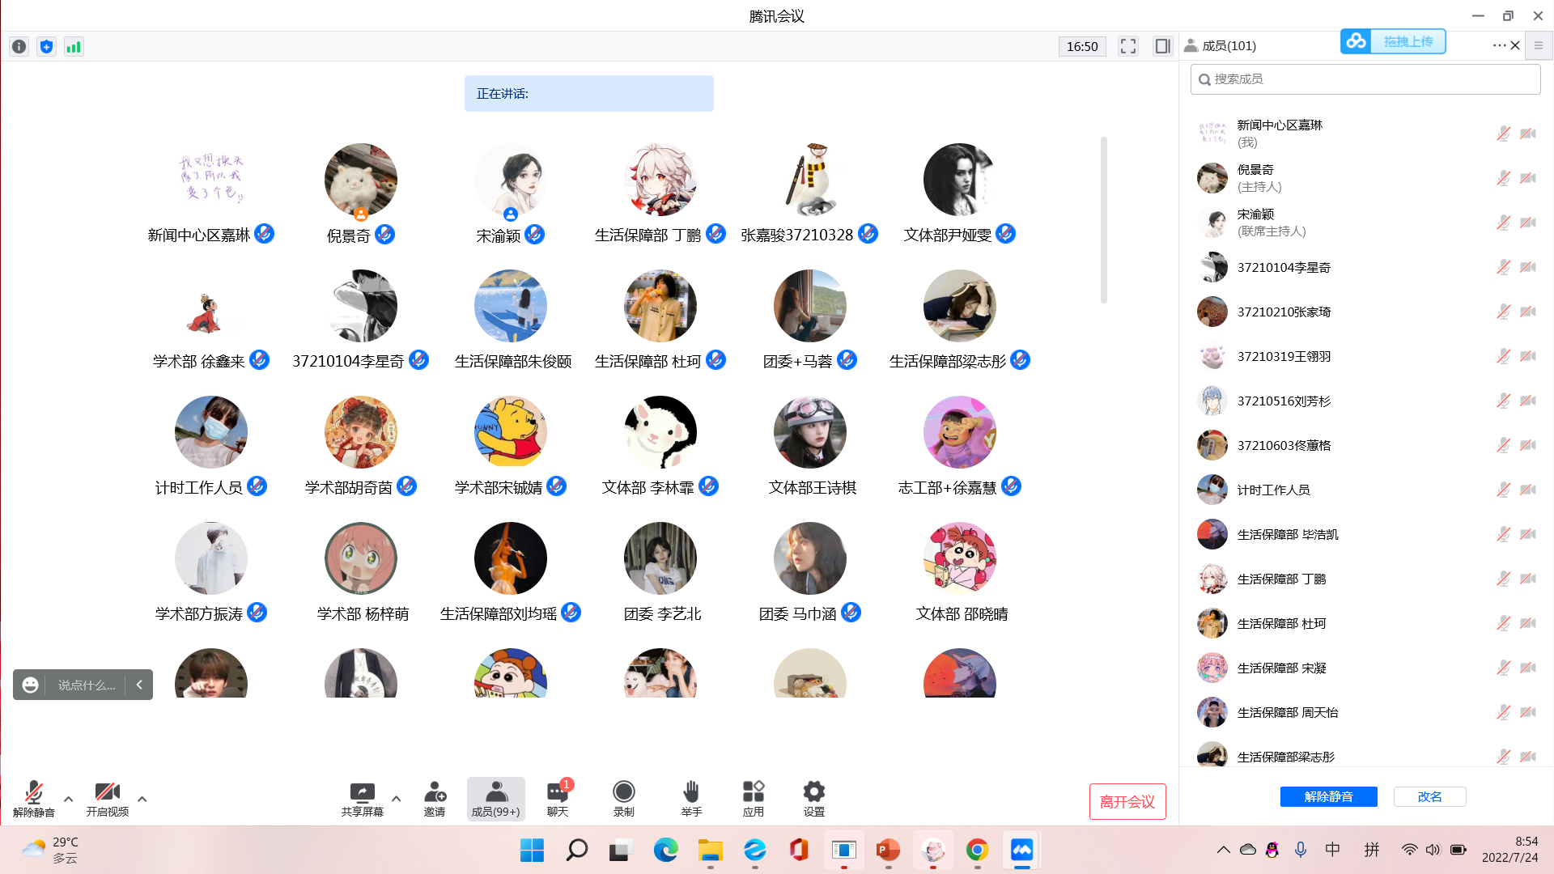Expand audio options arrow beside mute
Image resolution: width=1554 pixels, height=874 pixels.
click(69, 799)
